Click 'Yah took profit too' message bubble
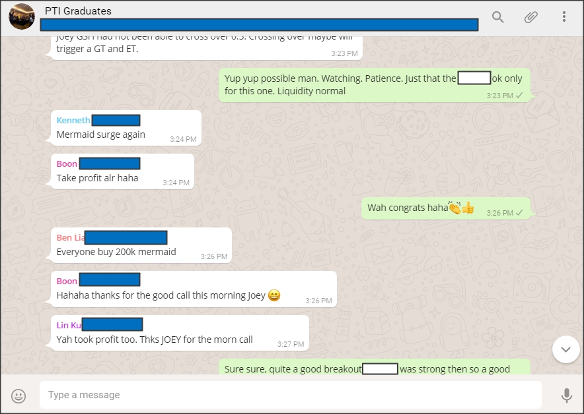584x414 pixels. pos(180,333)
